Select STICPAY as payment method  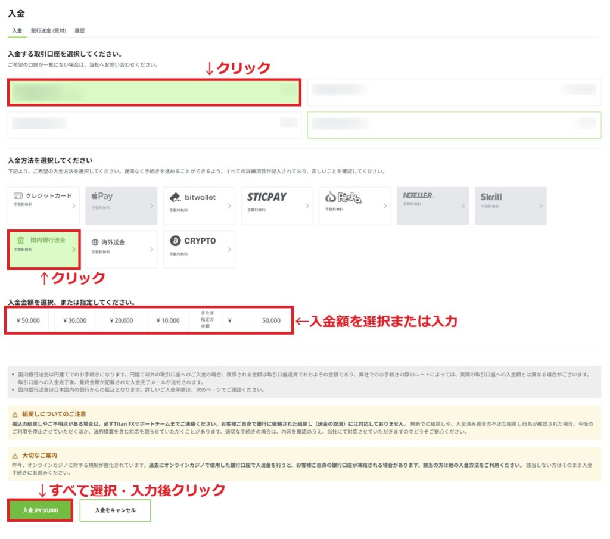click(x=276, y=204)
